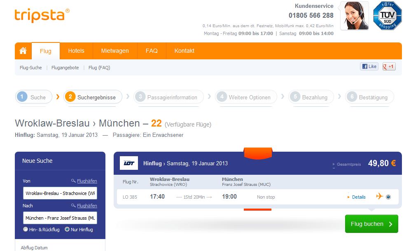The width and height of the screenshot is (418, 251).
Task: Open Flug-Suche submenu link
Action: click(x=30, y=68)
